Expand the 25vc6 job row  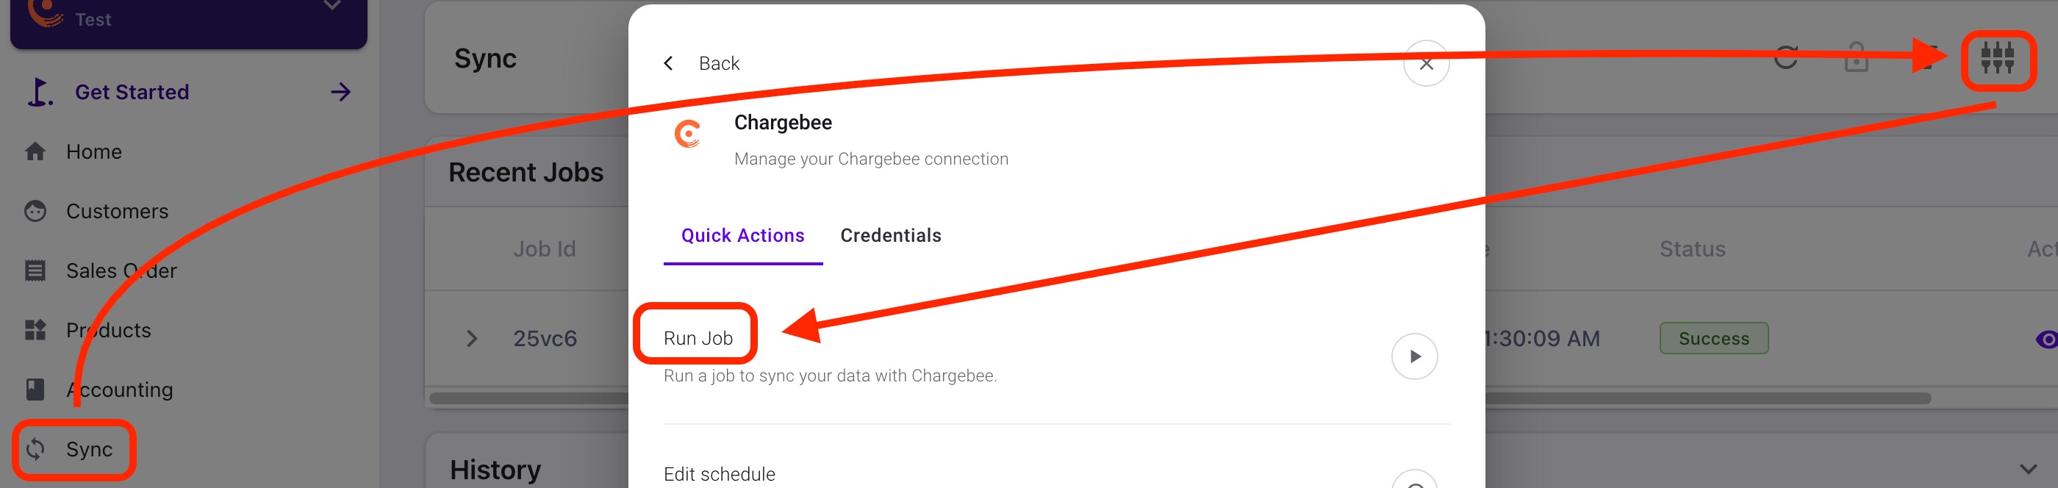[x=472, y=340]
